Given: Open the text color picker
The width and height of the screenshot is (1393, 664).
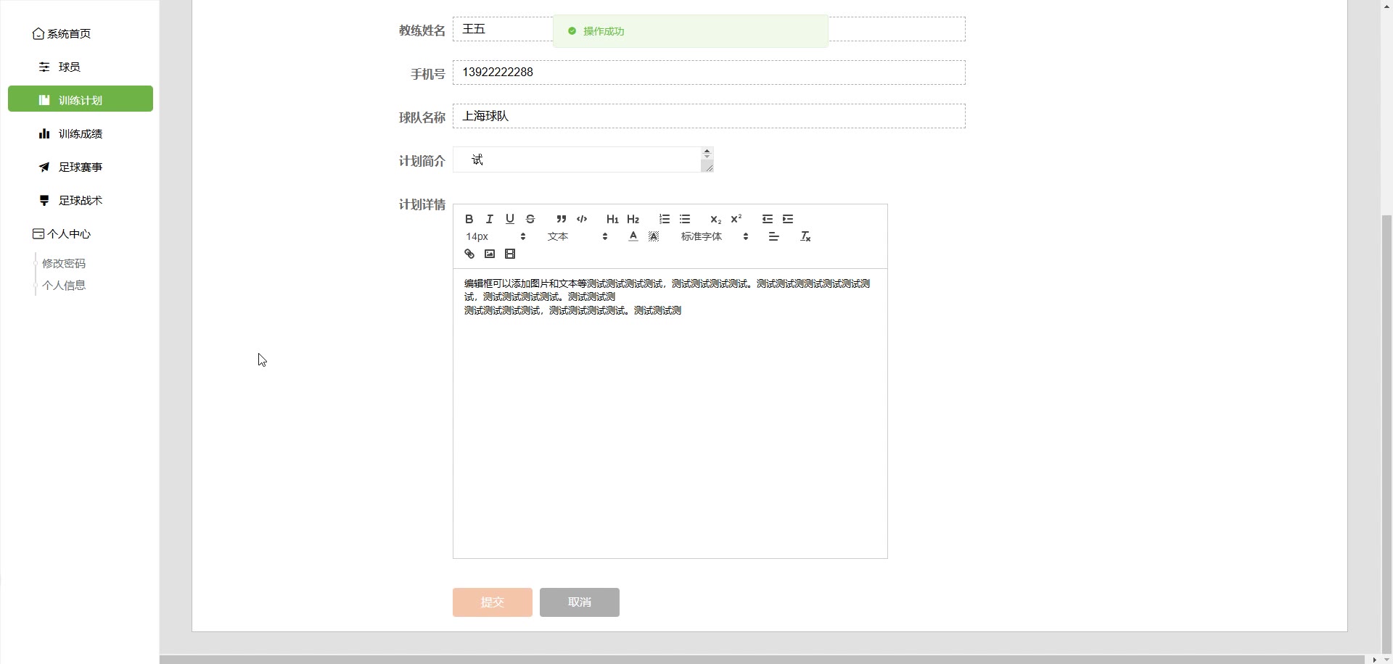Looking at the screenshot, I should point(633,236).
